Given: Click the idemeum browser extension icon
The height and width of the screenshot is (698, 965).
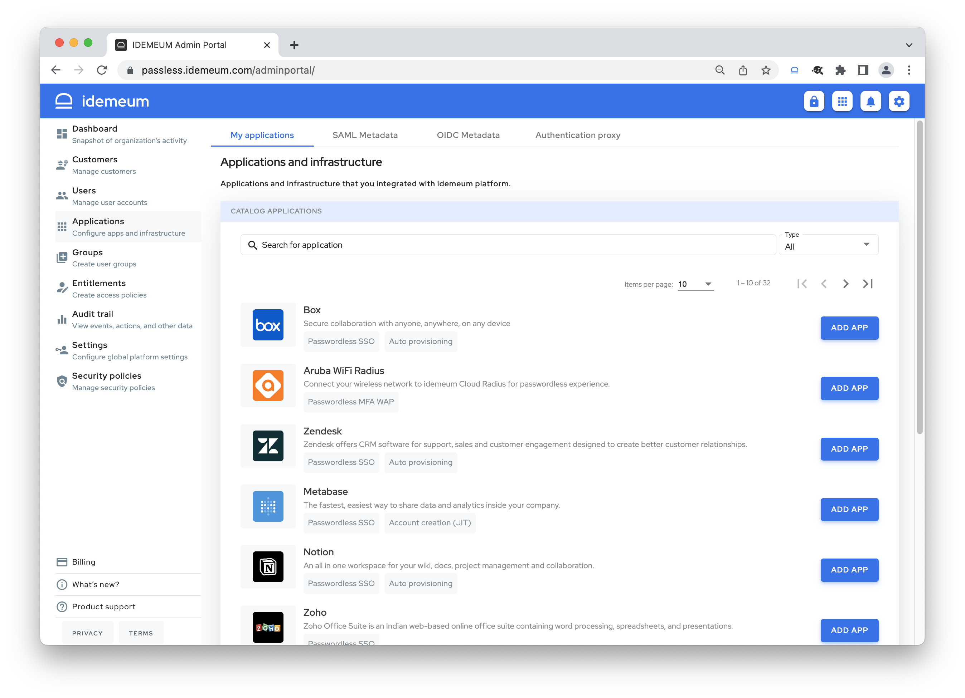Looking at the screenshot, I should pyautogui.click(x=794, y=70).
